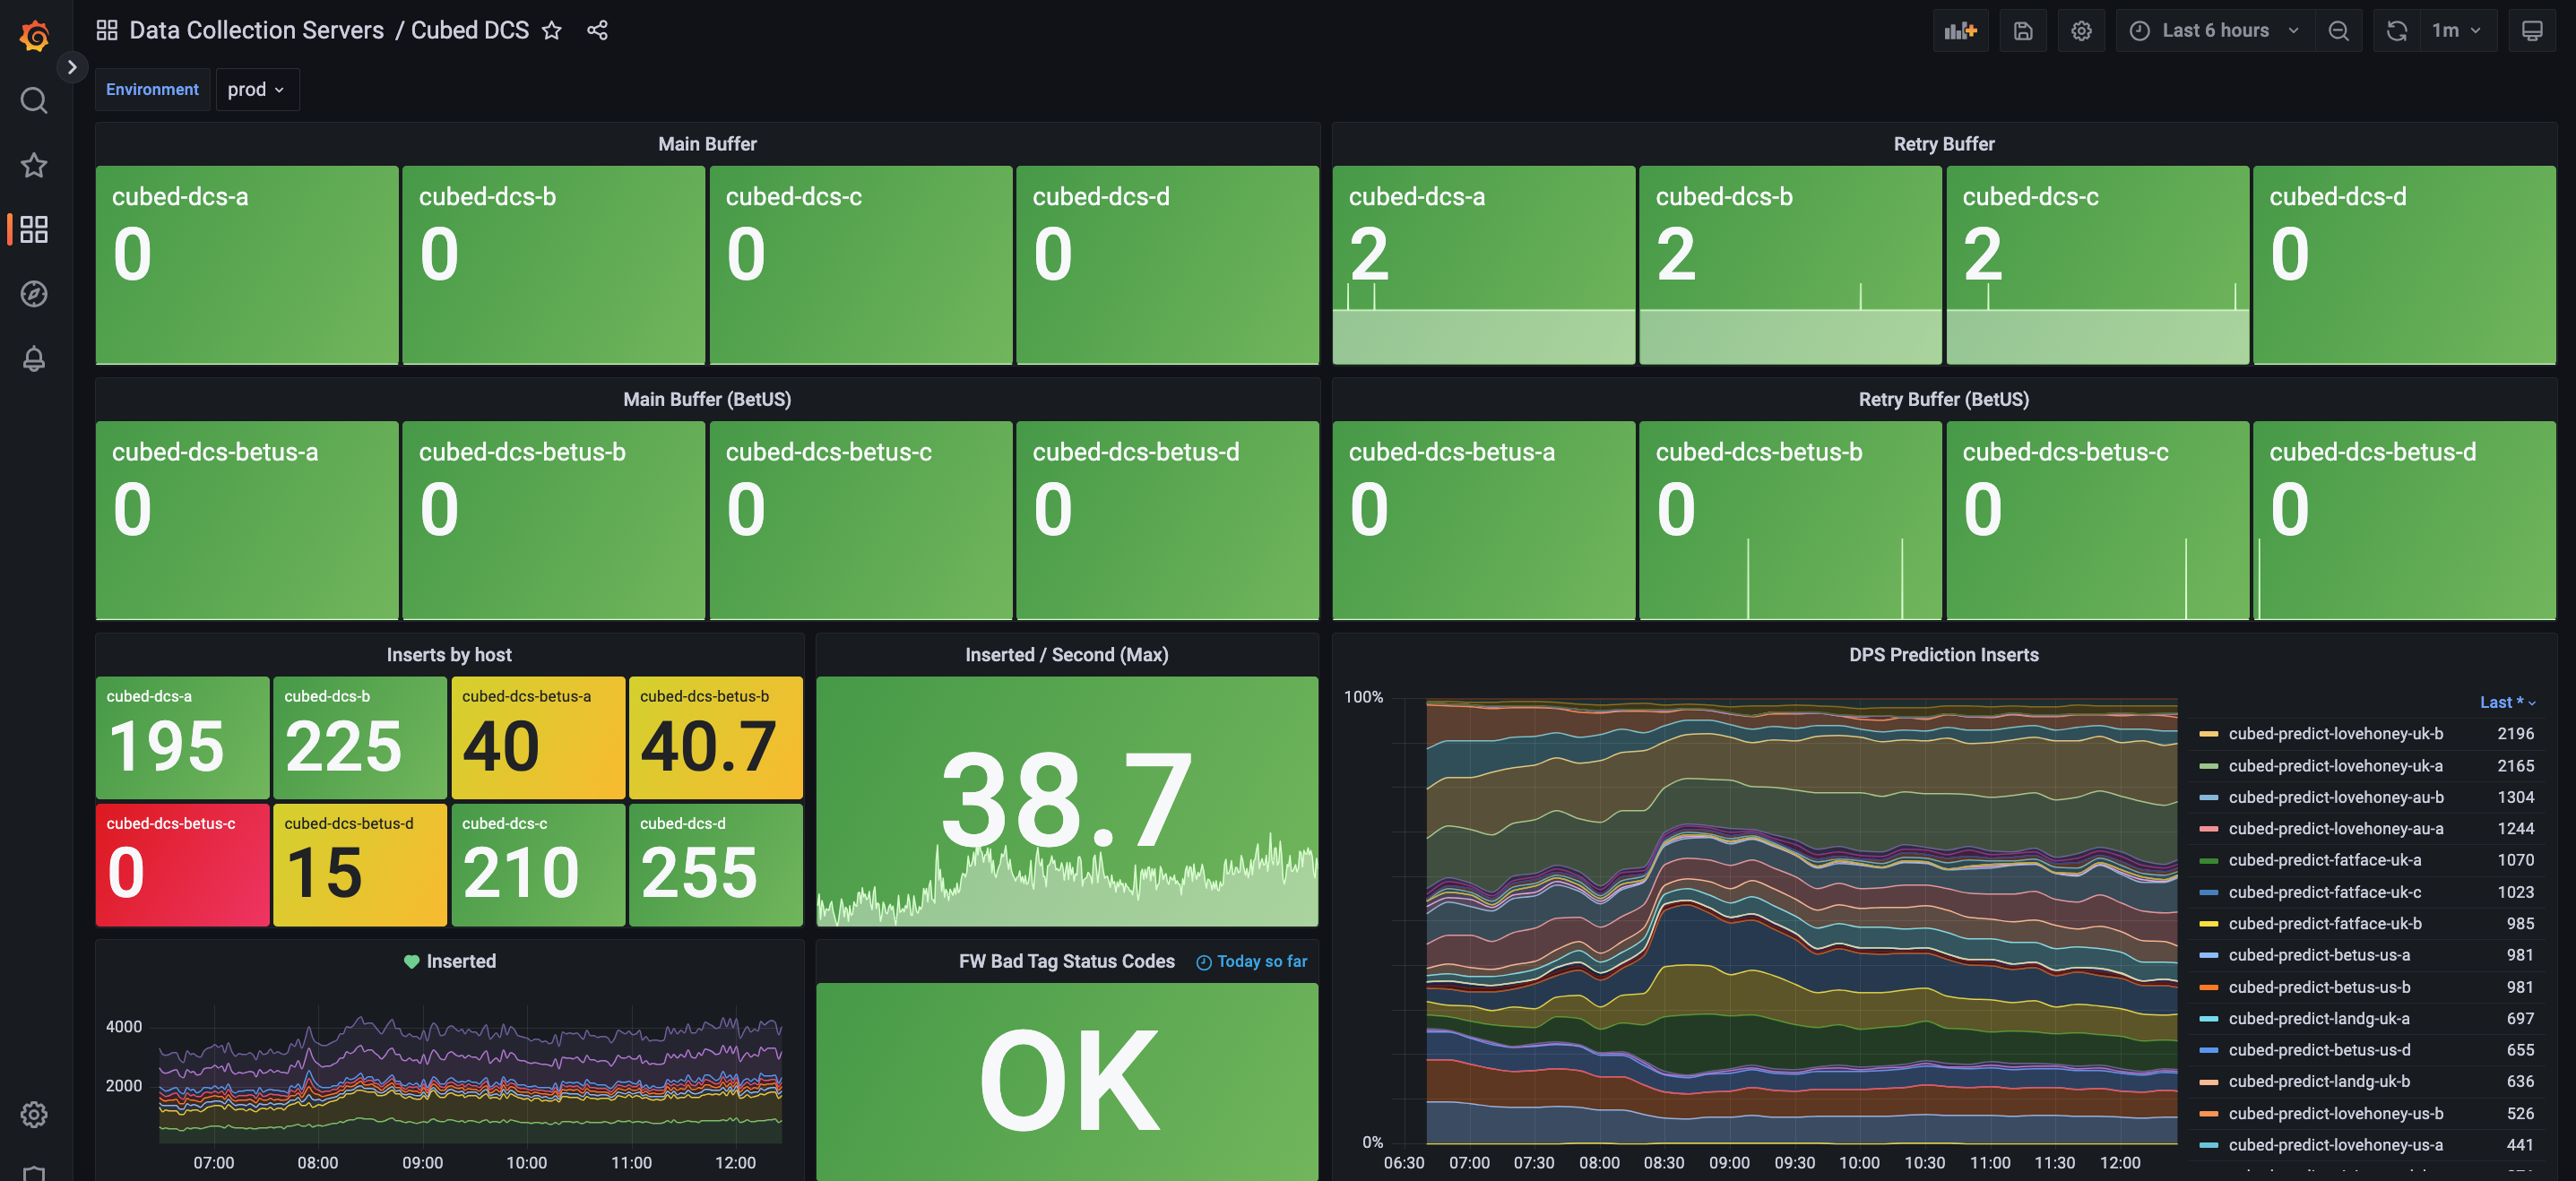Select the cubed-dcs-d inserts tile showing 255
The image size is (2576, 1181).
coord(716,864)
